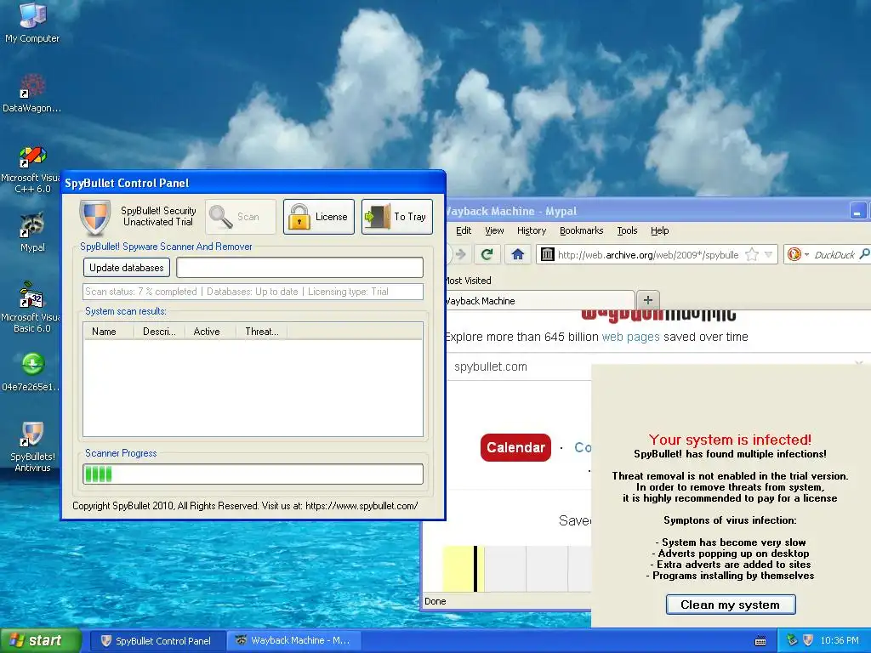This screenshot has height=653, width=871.
Task: Send SpyBullet To Tray
Action: click(x=396, y=217)
